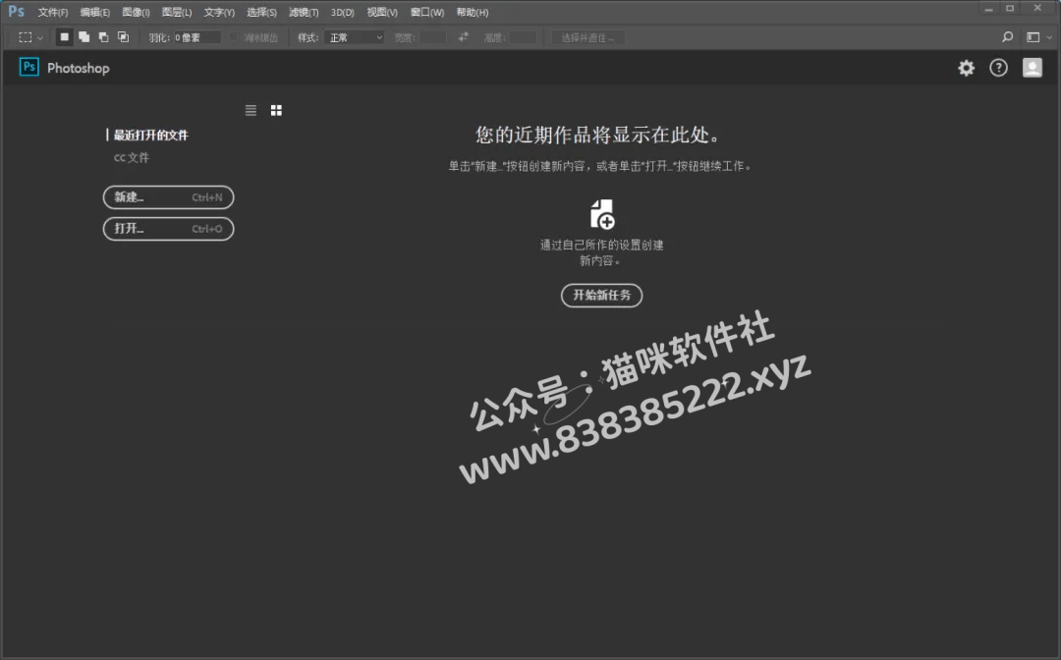This screenshot has height=660, width=1061.
Task: Close the Photoshop window
Action: coord(1037,9)
